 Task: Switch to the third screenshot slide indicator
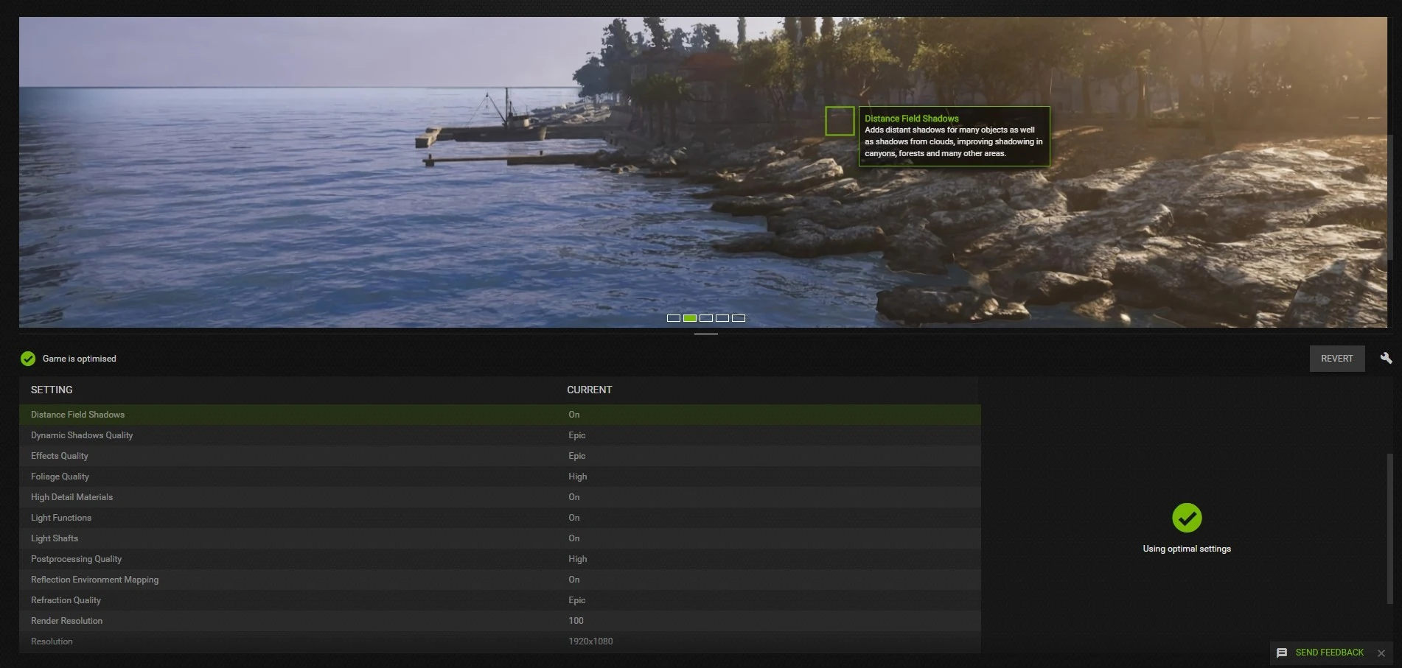(706, 318)
